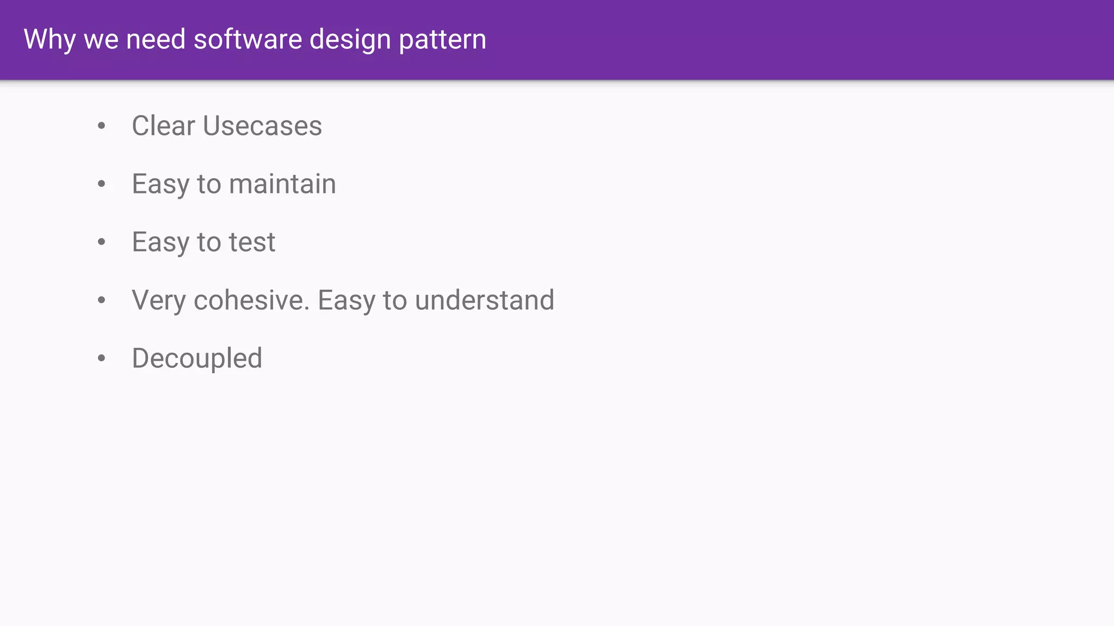Click the word 'Usecases' in first bullet
1114x626 pixels.
(262, 126)
